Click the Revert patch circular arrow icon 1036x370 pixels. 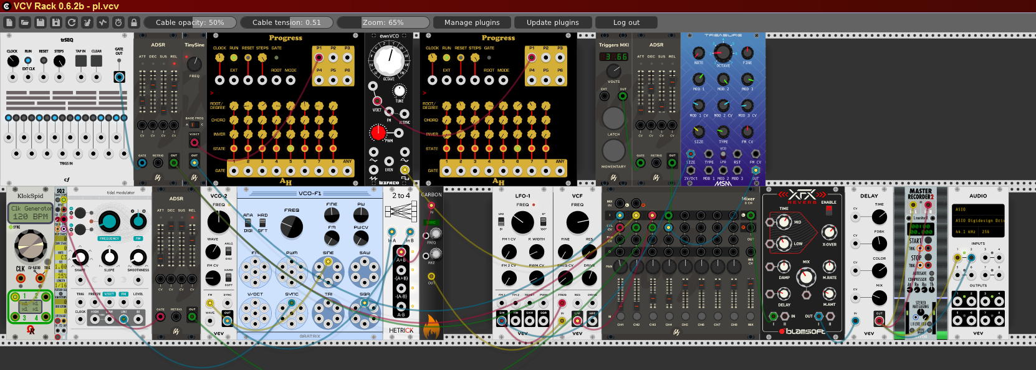pyautogui.click(x=72, y=22)
